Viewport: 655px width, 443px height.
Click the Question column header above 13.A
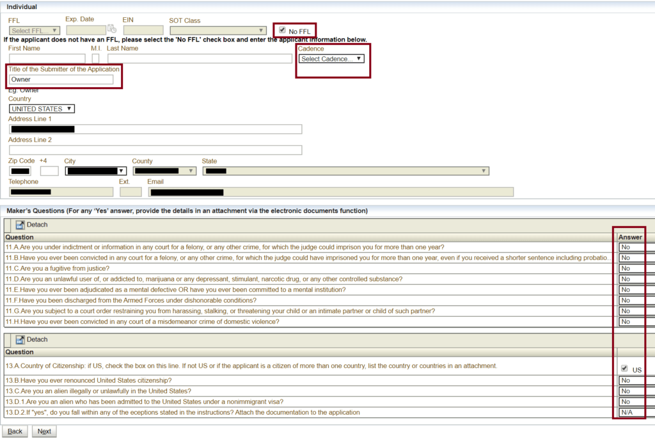coord(20,352)
